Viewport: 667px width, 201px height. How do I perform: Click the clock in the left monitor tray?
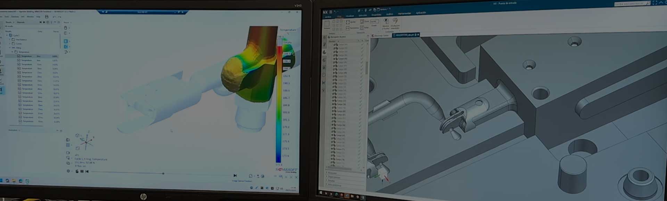coord(290,189)
